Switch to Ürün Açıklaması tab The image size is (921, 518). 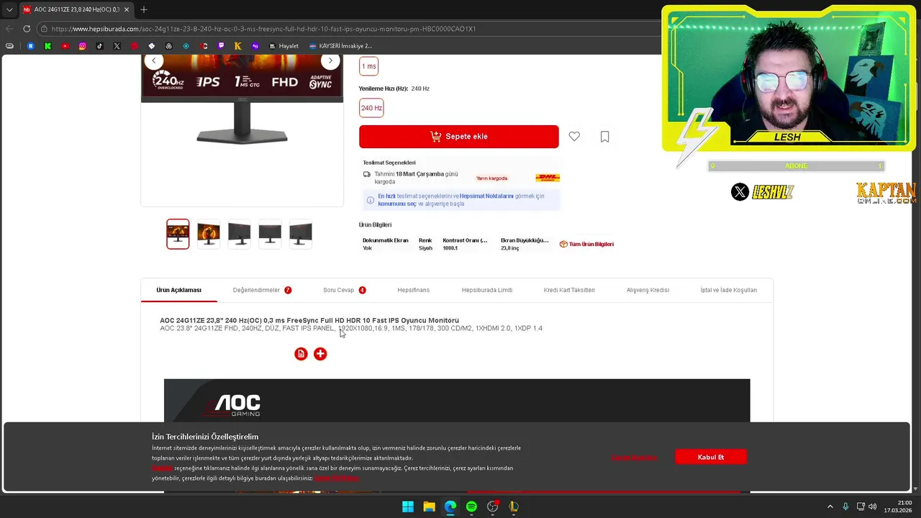[178, 290]
